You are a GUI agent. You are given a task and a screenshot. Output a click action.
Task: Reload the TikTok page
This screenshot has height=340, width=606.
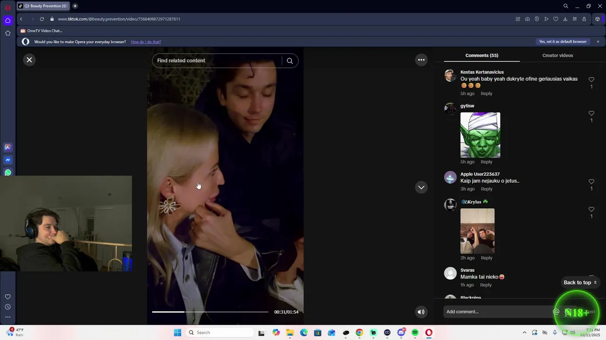(42, 19)
